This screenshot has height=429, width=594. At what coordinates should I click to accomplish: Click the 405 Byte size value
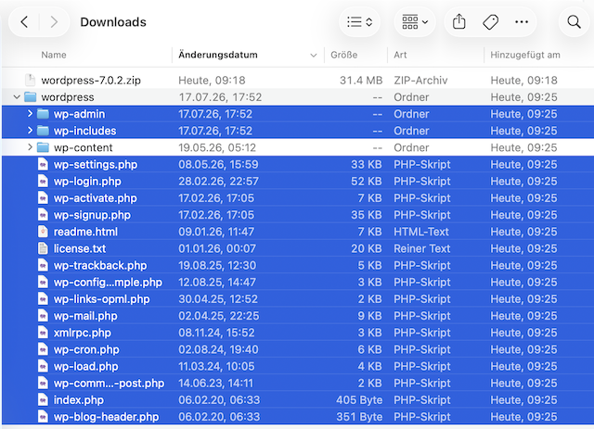[359, 400]
